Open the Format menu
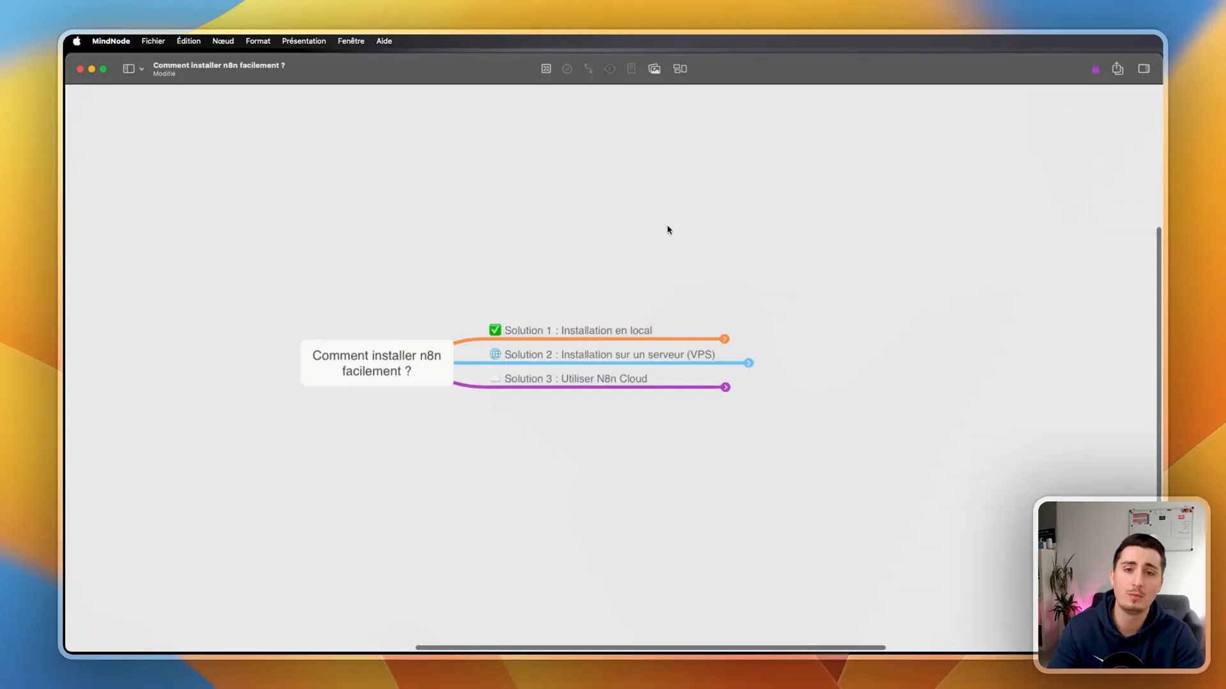This screenshot has width=1226, height=689. [x=258, y=41]
